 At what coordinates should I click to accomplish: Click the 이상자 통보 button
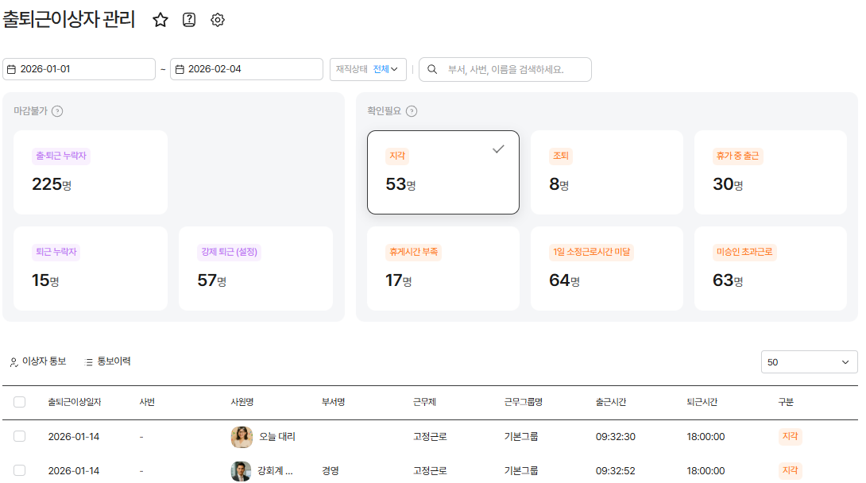point(37,361)
